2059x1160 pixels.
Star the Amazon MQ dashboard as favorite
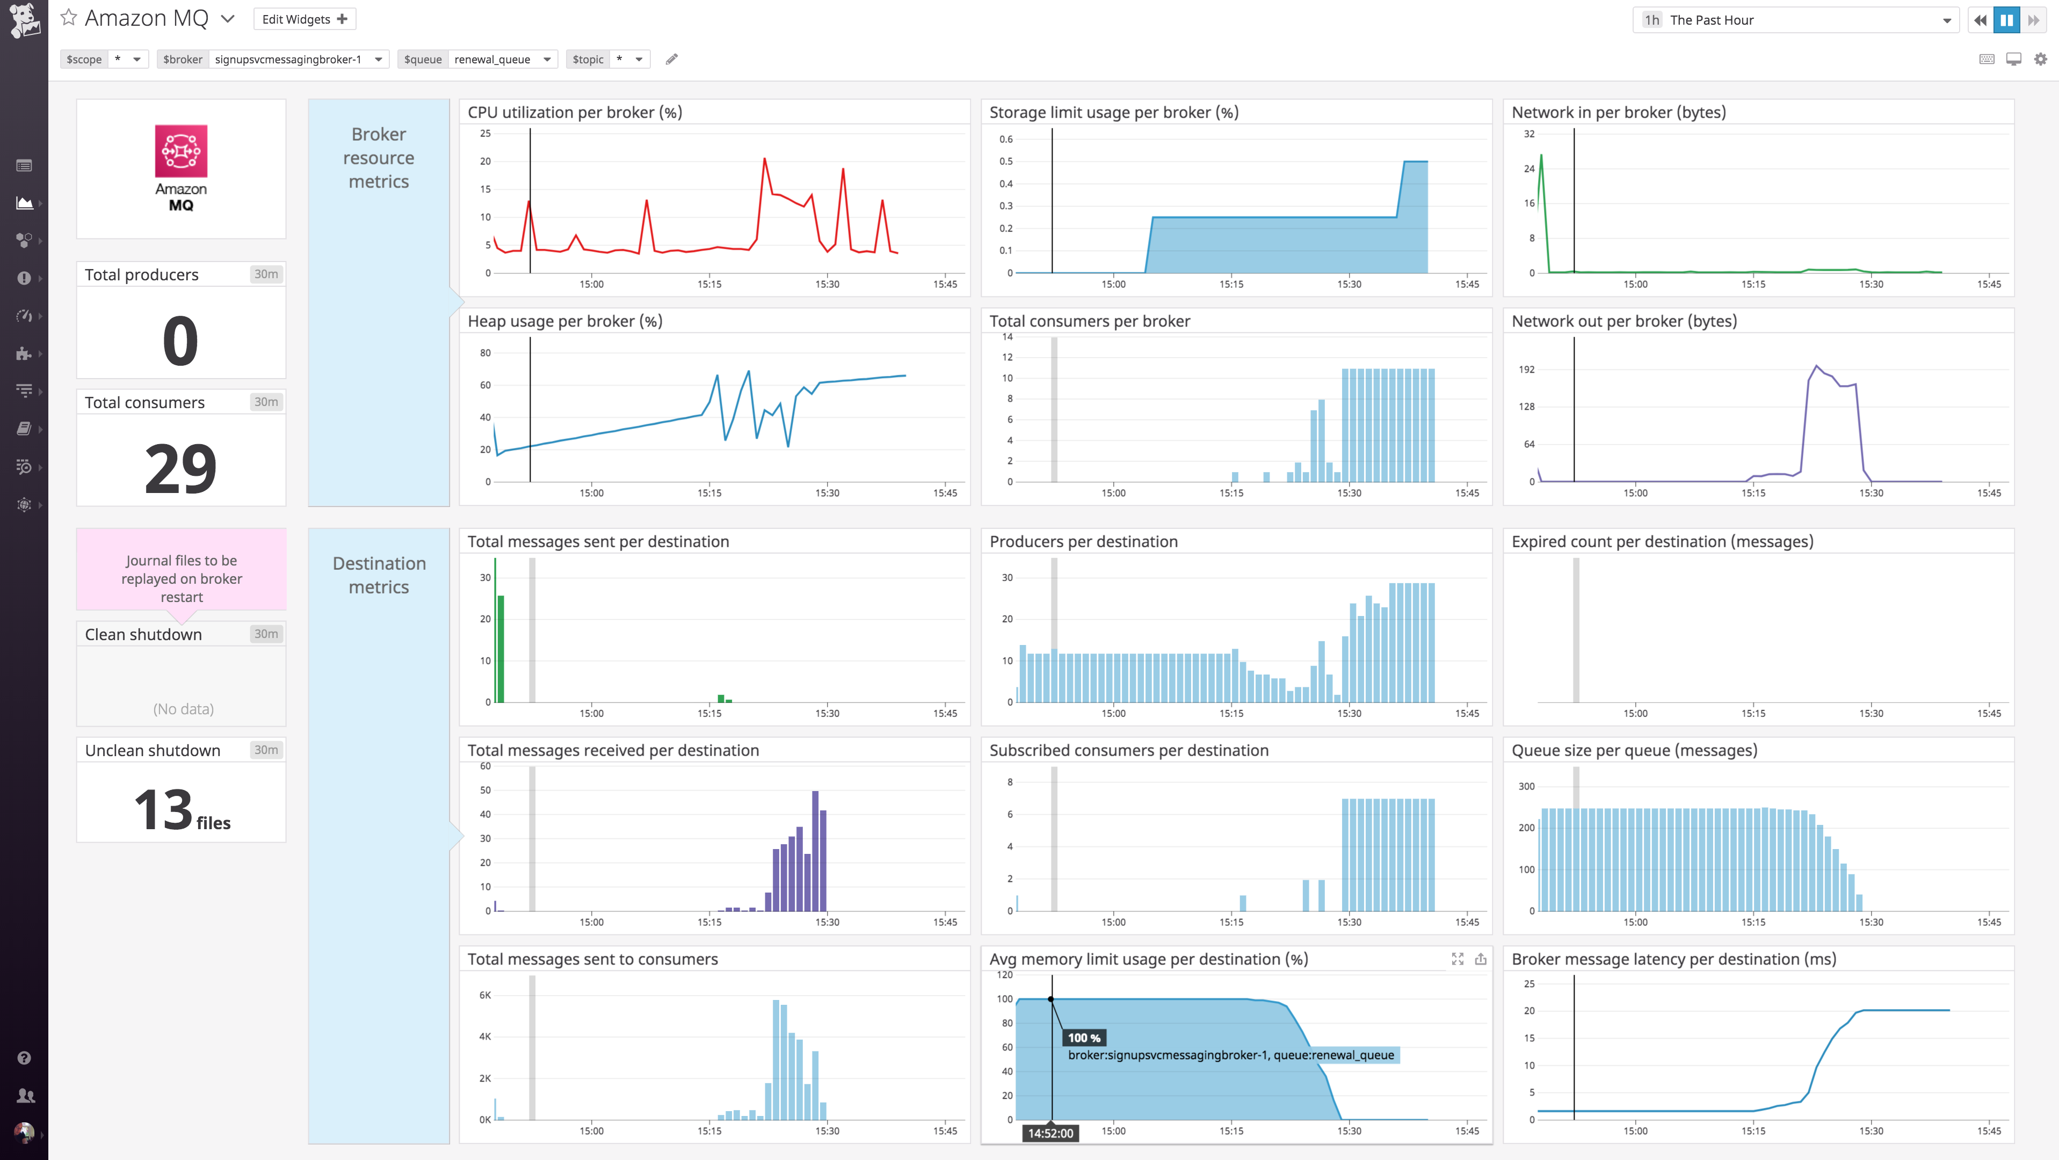click(68, 17)
